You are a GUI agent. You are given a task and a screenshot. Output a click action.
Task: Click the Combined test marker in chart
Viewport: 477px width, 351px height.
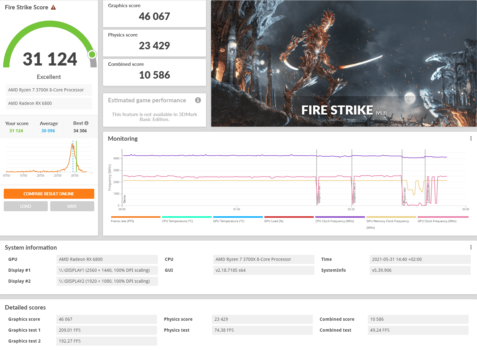tap(427, 193)
